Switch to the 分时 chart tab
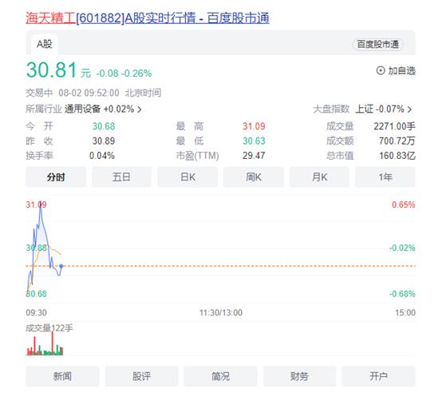The image size is (442, 393). coord(56,177)
